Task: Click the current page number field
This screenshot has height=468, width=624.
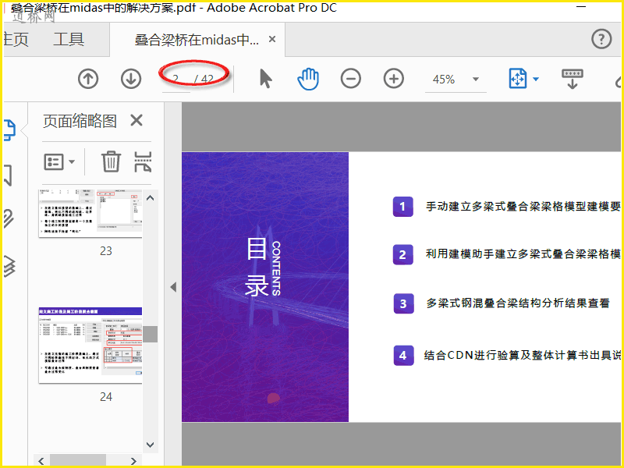Action: pyautogui.click(x=176, y=80)
